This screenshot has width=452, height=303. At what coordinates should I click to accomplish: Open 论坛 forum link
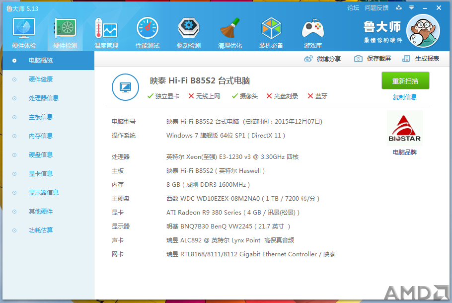(x=353, y=8)
